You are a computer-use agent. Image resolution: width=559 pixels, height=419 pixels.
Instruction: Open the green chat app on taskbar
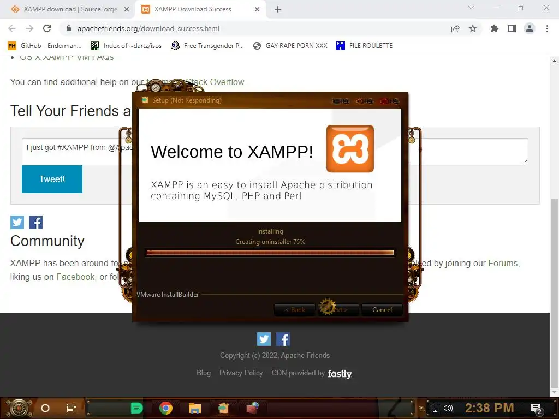pos(136,408)
